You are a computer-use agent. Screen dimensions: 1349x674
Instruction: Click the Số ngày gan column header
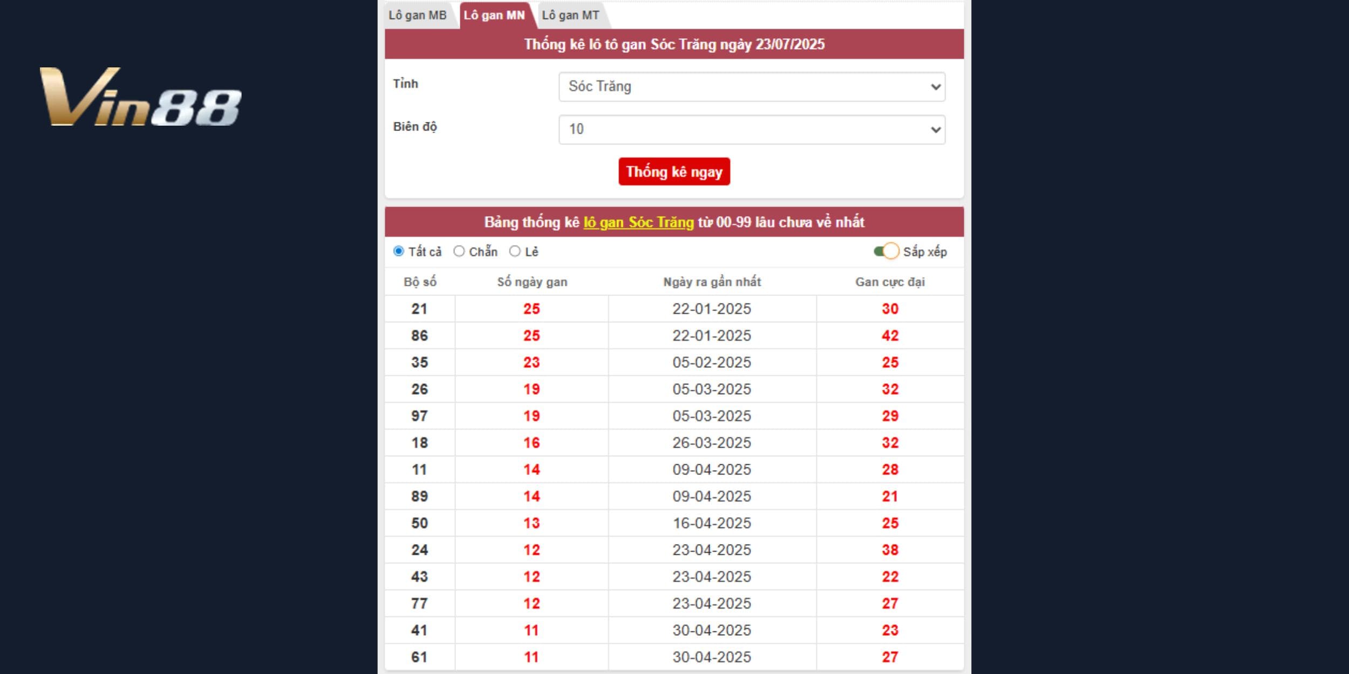click(x=532, y=282)
